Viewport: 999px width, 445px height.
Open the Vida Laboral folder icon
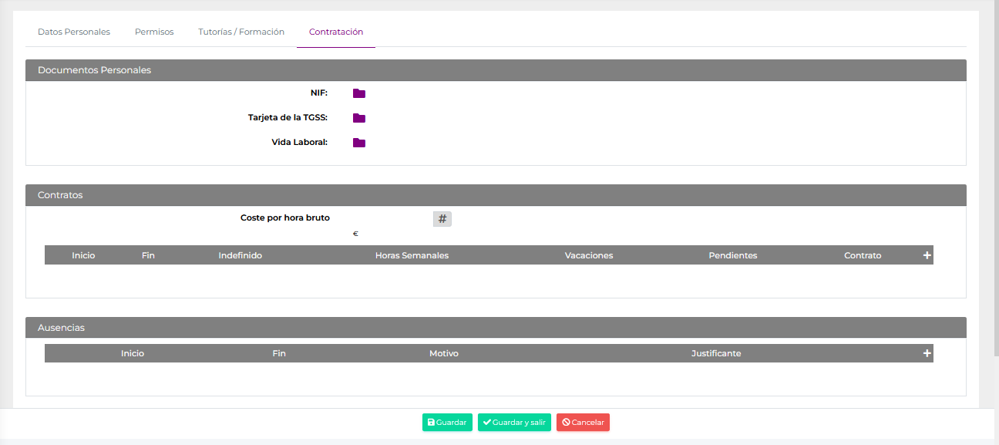[x=359, y=143]
